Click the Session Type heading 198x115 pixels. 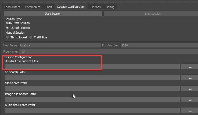(x=13, y=19)
